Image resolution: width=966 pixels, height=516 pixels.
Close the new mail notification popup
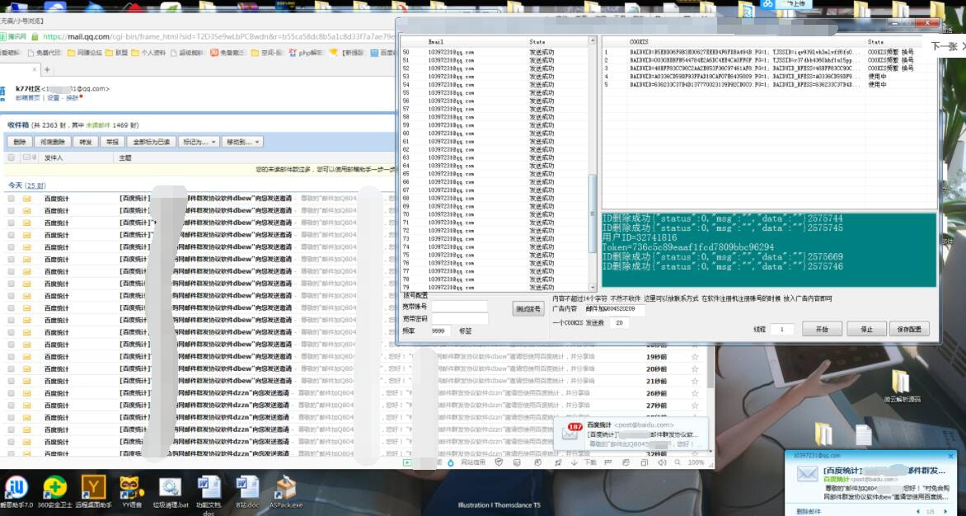[x=951, y=457]
